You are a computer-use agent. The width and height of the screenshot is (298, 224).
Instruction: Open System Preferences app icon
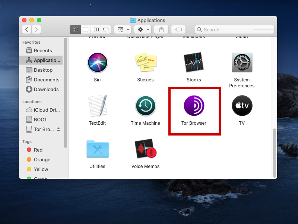click(x=242, y=62)
